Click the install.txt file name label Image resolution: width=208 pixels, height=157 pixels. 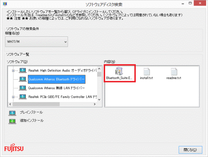tap(146, 78)
